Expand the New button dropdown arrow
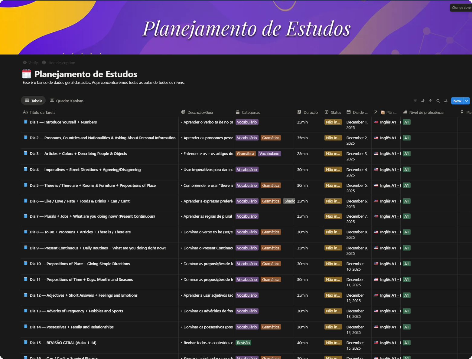 click(467, 101)
